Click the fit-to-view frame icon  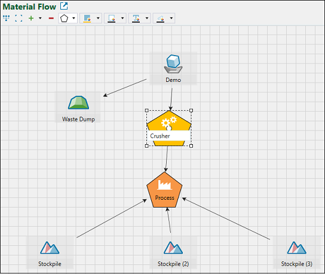click(19, 18)
